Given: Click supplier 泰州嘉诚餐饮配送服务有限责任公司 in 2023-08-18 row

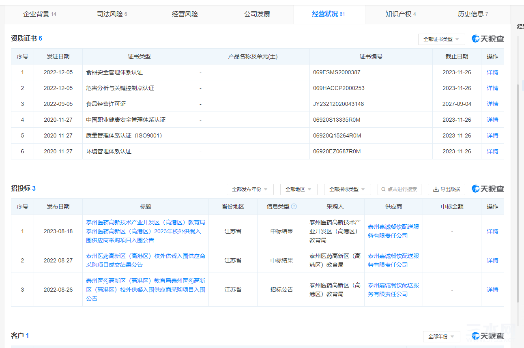Looking at the screenshot, I should [x=393, y=231].
